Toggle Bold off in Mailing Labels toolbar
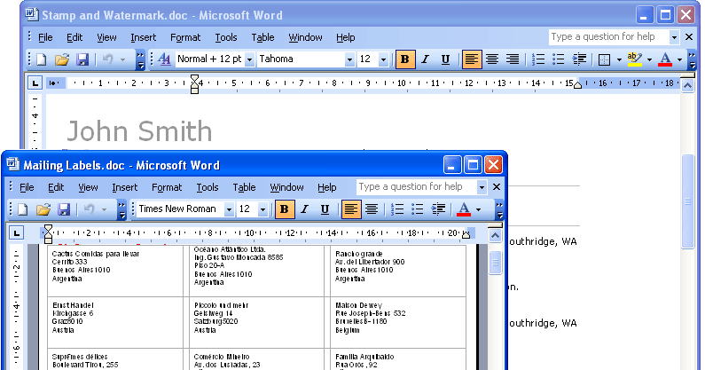Screen dimensions: 705x370 [x=285, y=209]
